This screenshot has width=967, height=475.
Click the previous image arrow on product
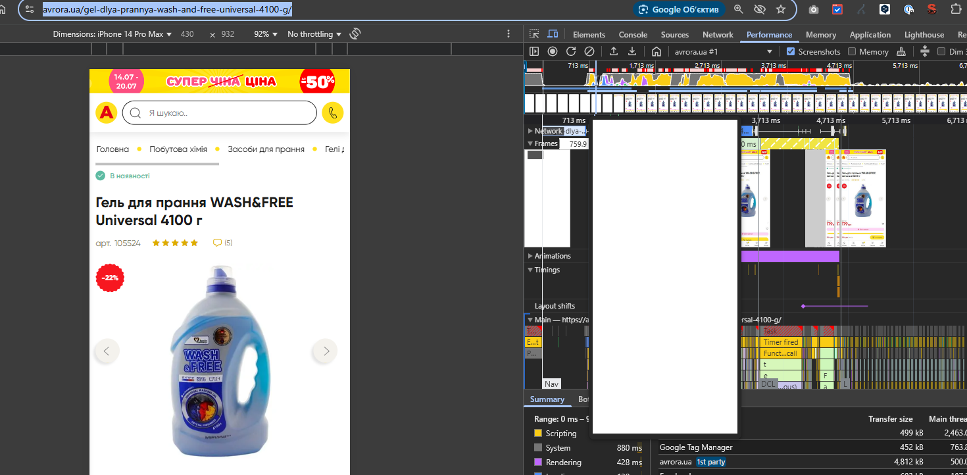point(107,351)
